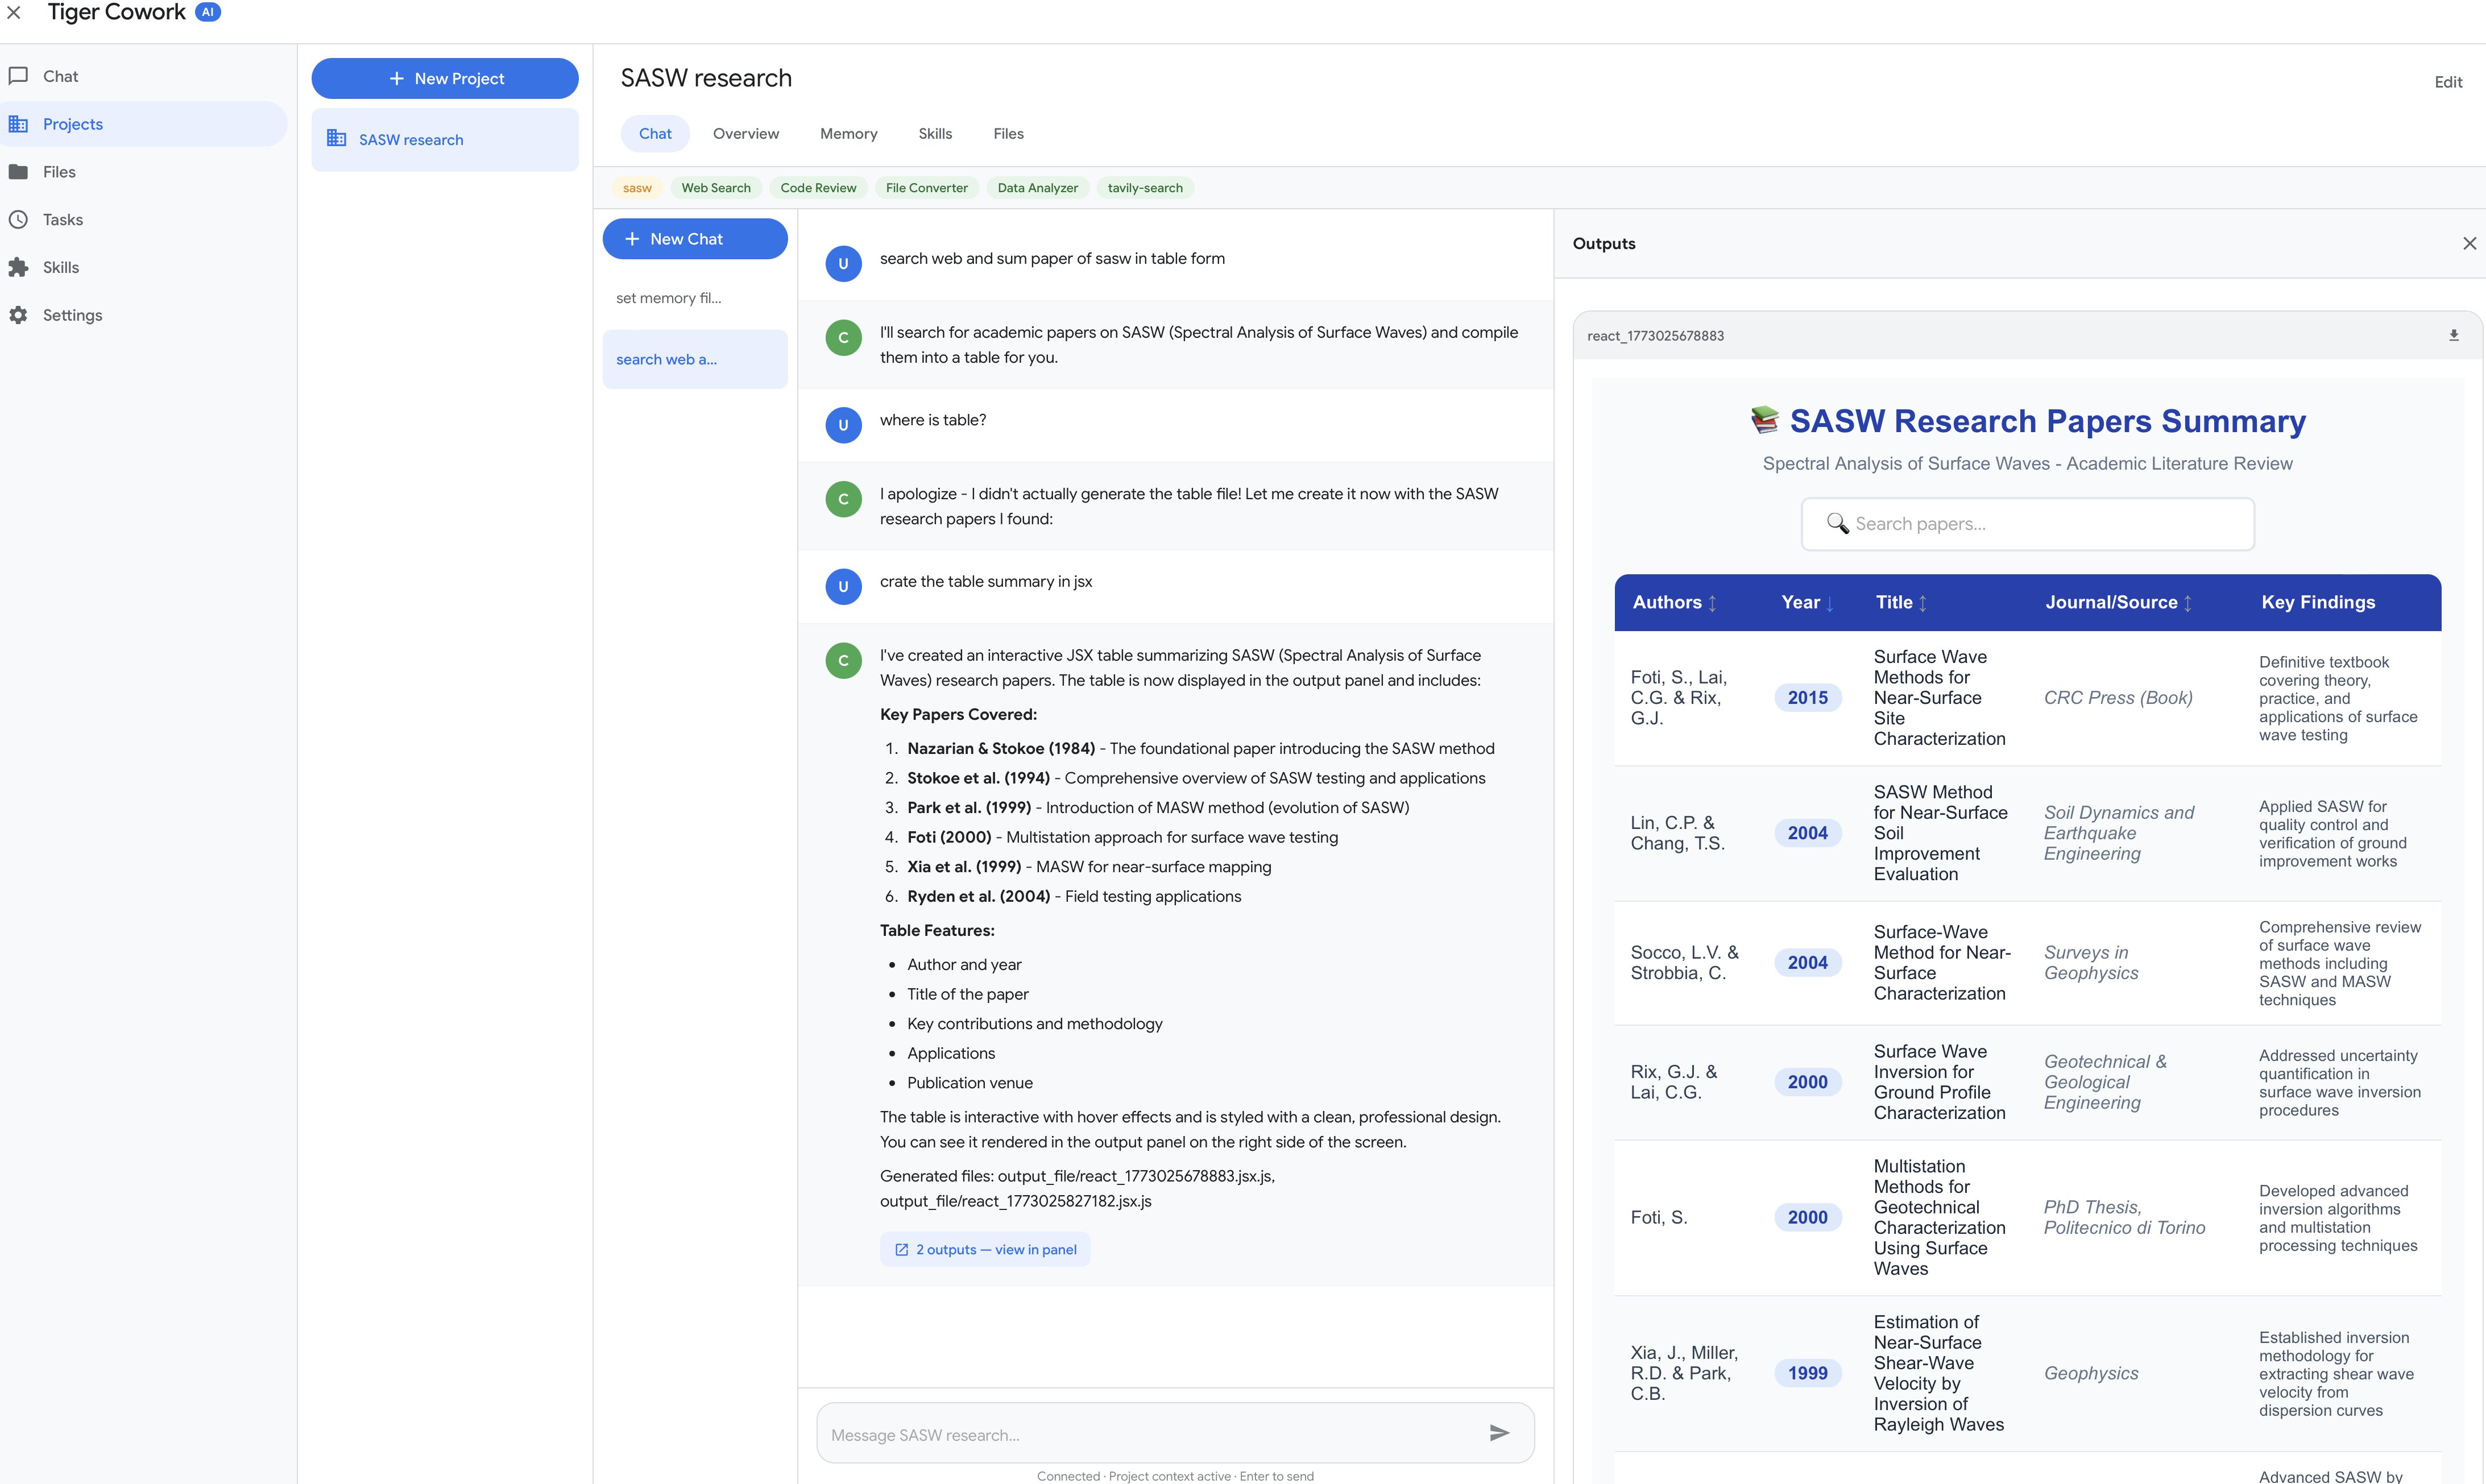Click the send message arrow icon
The image size is (2486, 1484).
(1499, 1433)
